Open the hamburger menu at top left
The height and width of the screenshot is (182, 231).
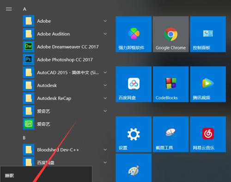[x=9, y=9]
